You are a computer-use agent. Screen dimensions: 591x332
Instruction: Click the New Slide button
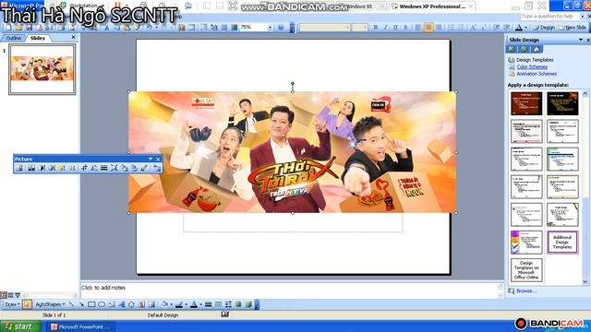coord(572,27)
